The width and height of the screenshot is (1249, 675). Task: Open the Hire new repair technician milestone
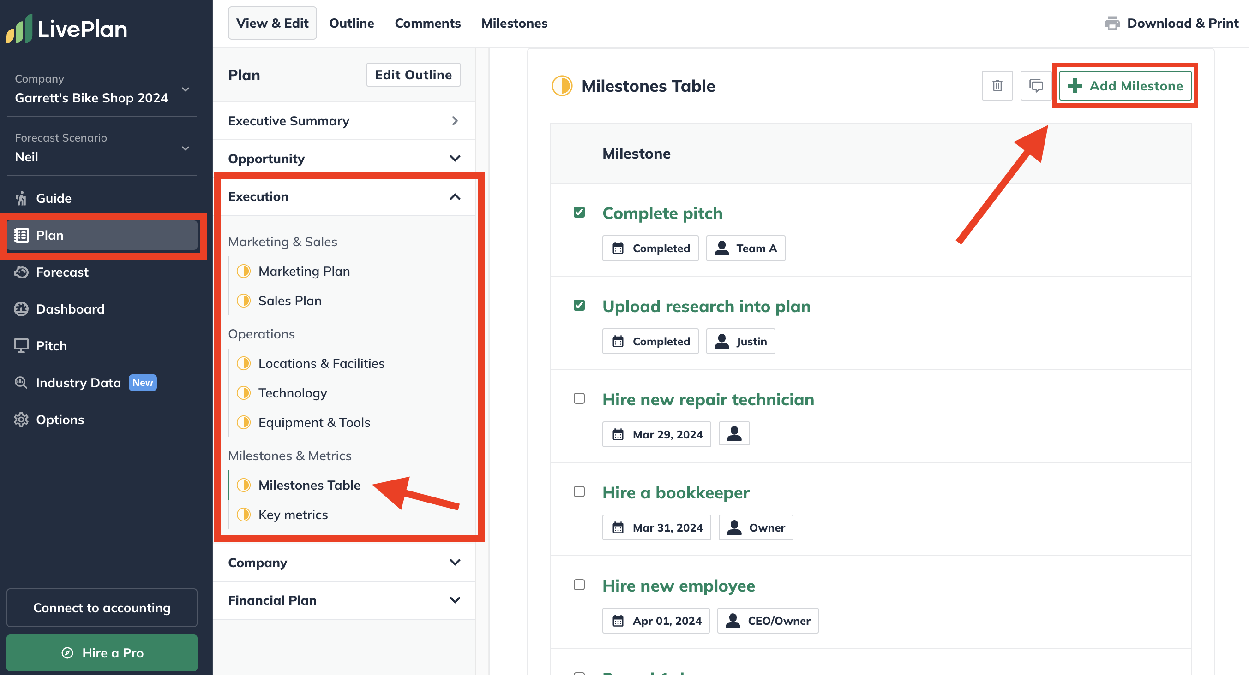point(708,399)
